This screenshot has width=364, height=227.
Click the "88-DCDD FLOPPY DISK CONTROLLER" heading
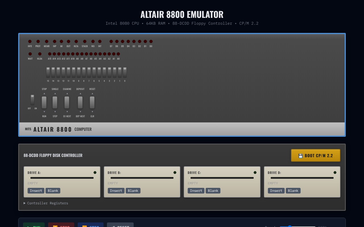(53, 155)
